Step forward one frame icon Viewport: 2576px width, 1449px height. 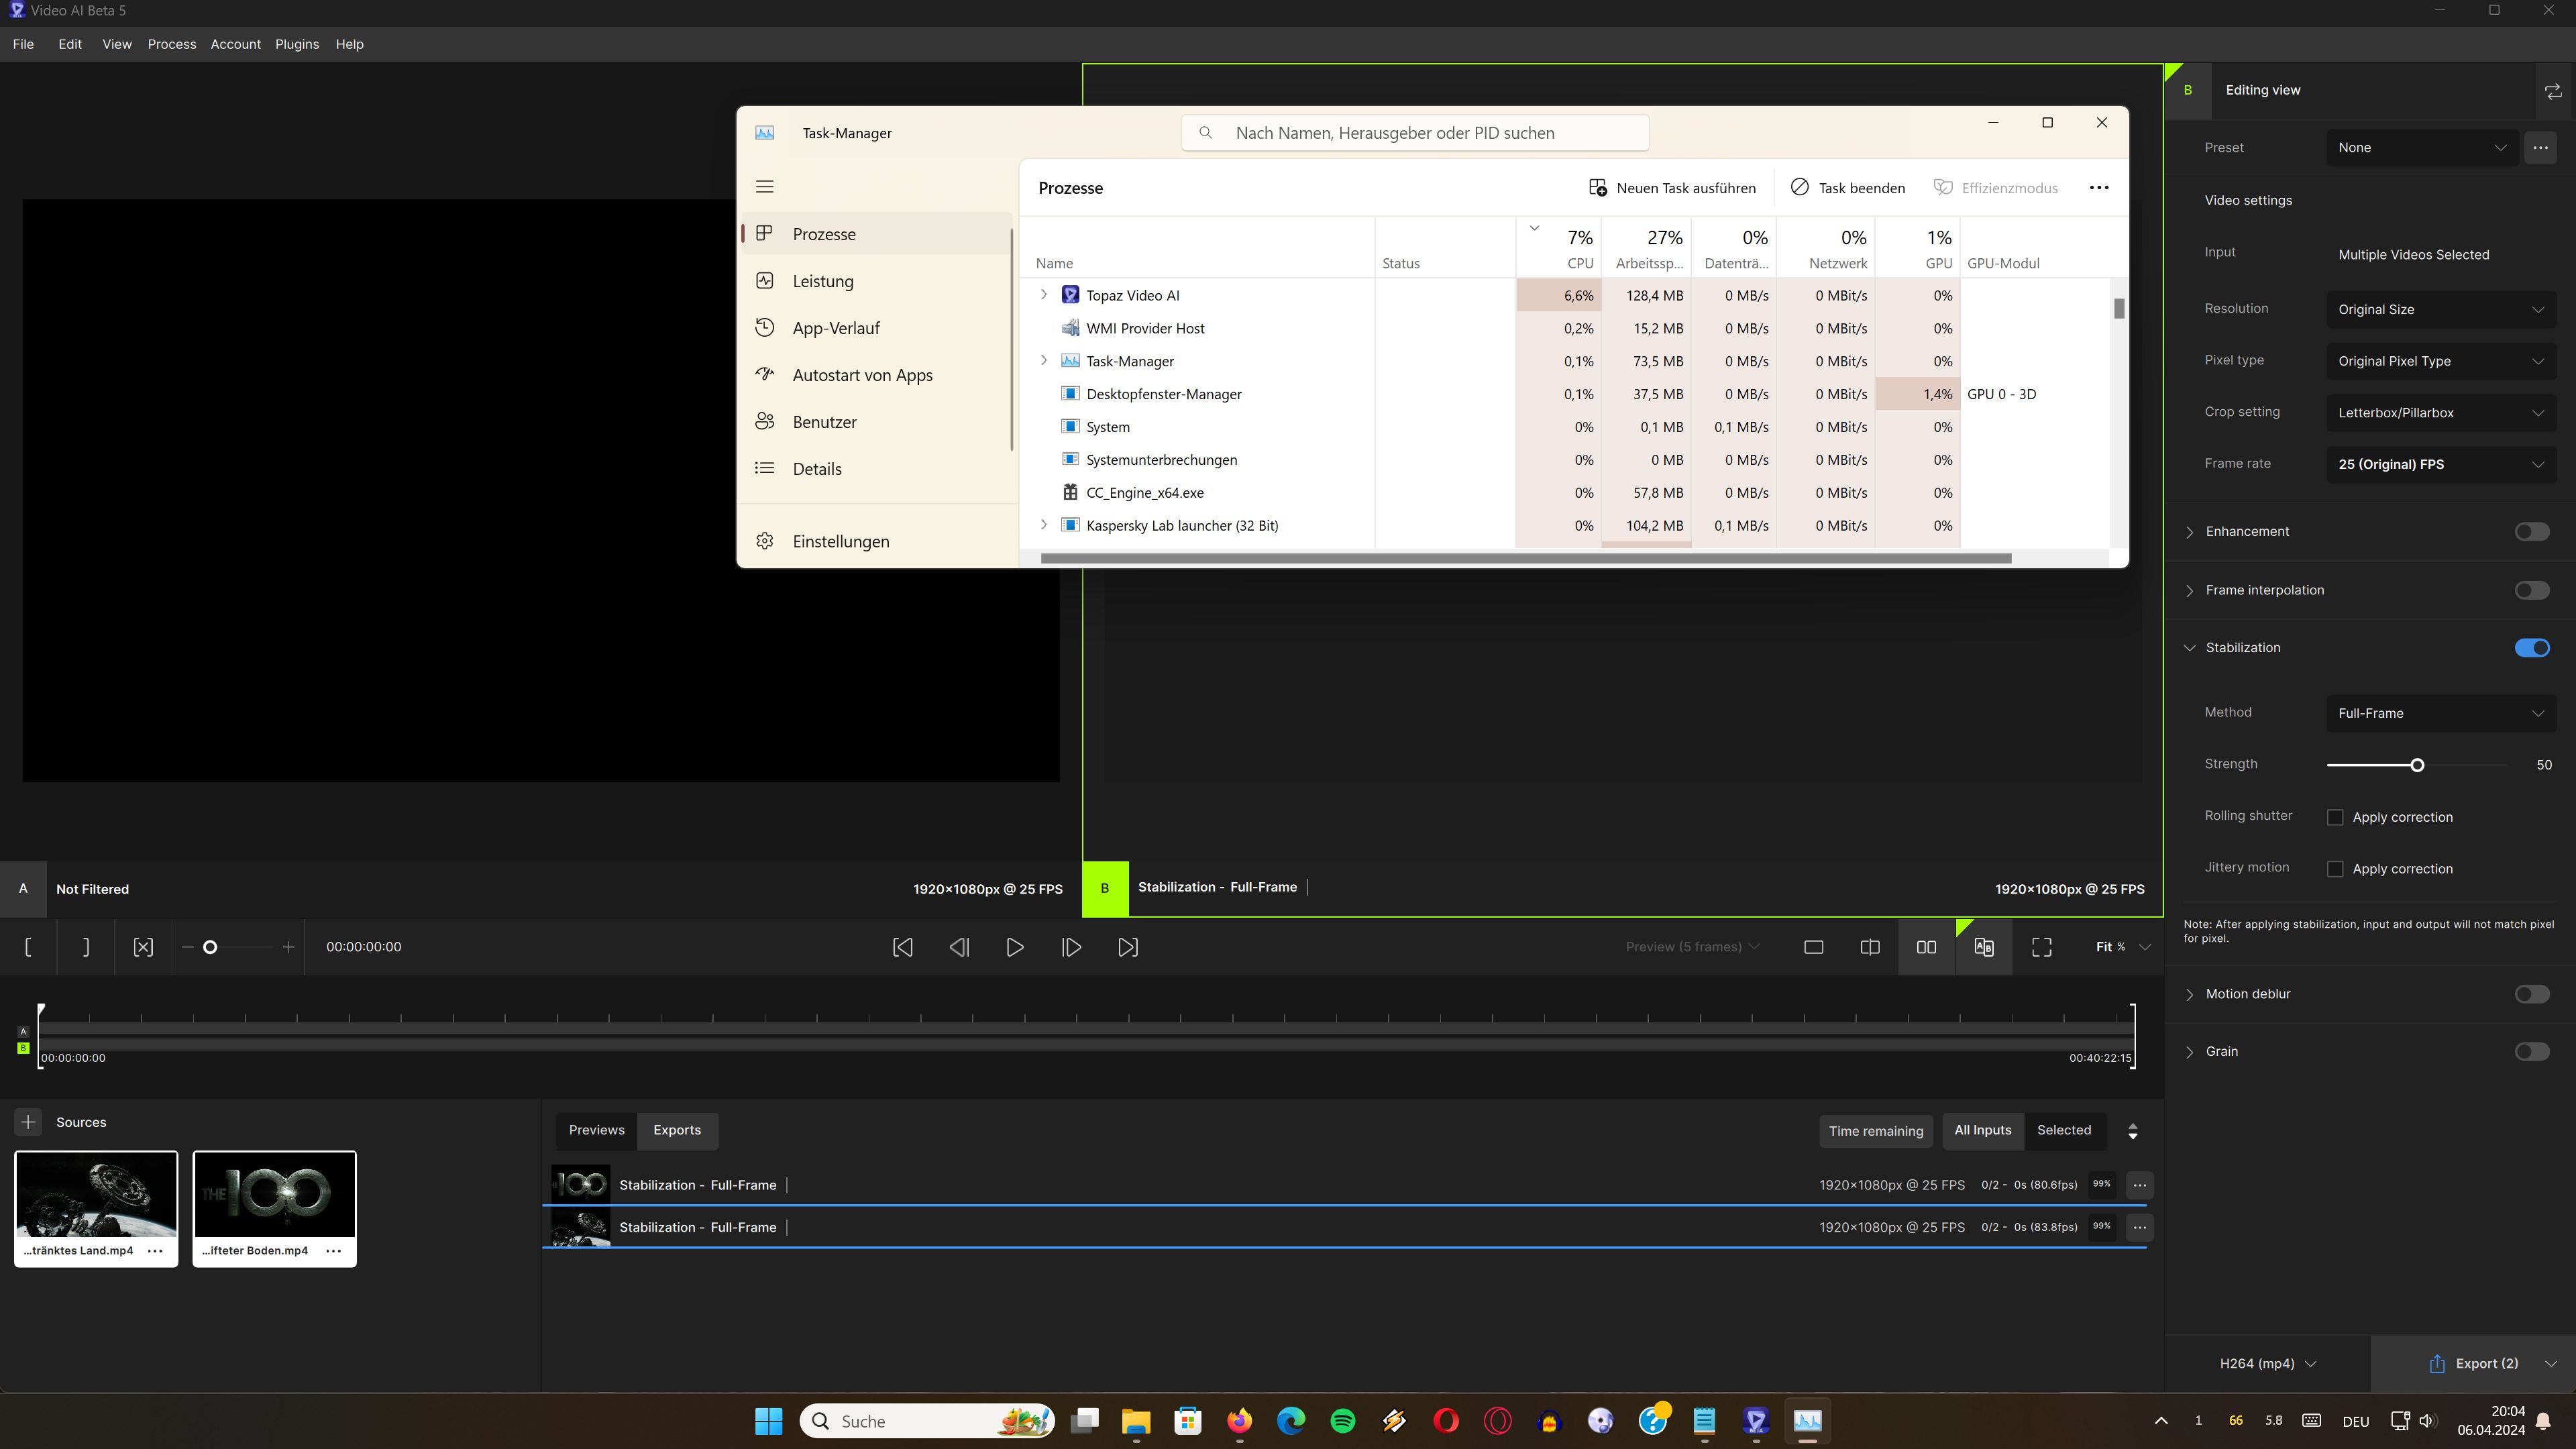point(1071,947)
